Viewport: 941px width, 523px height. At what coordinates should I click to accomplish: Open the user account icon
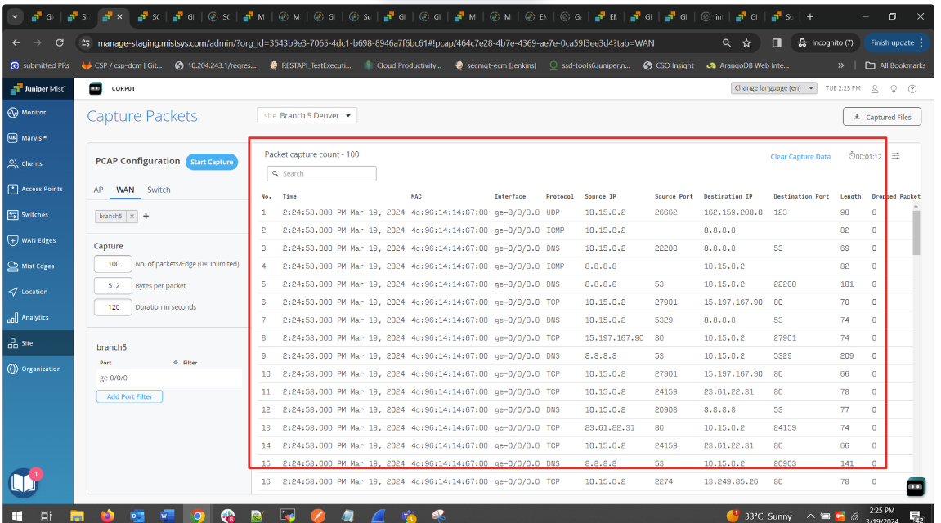click(x=875, y=89)
